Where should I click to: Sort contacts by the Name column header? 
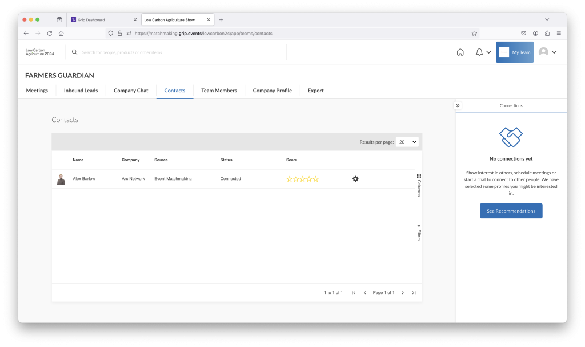[x=78, y=160]
